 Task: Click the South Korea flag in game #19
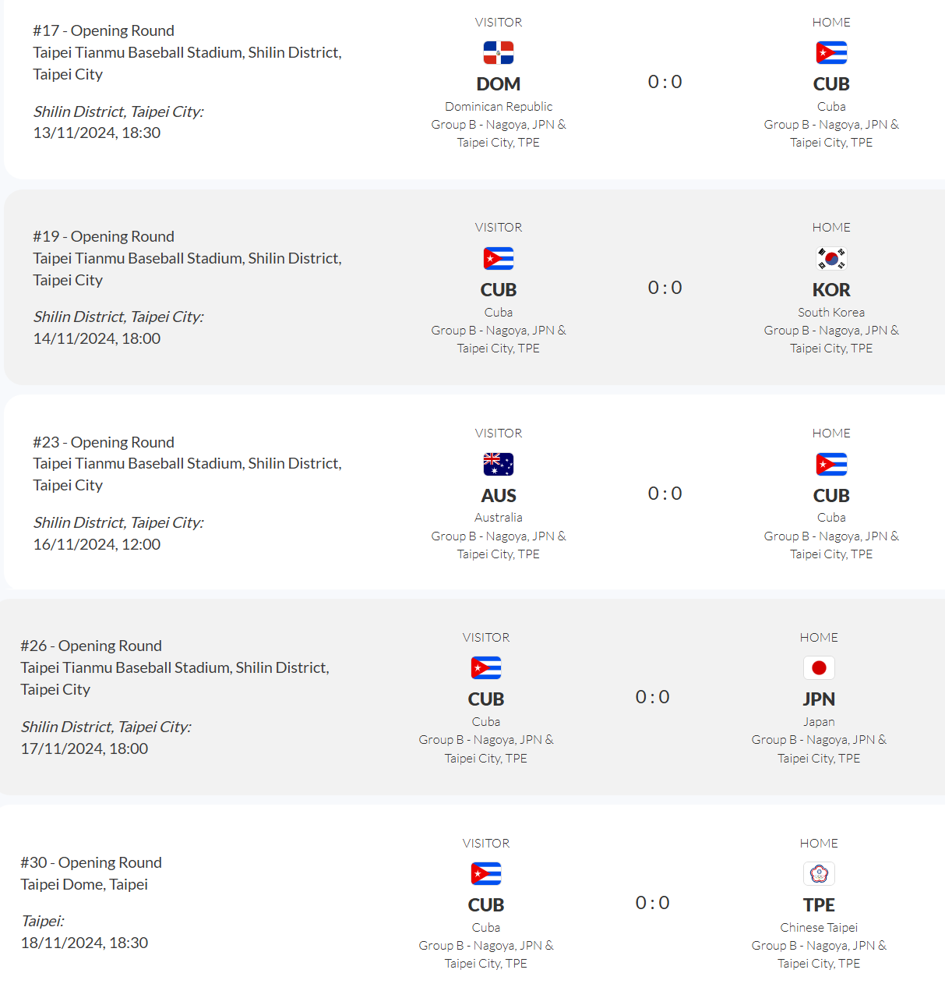(x=831, y=258)
